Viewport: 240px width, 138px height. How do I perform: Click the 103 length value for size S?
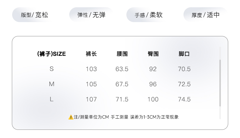91,69
